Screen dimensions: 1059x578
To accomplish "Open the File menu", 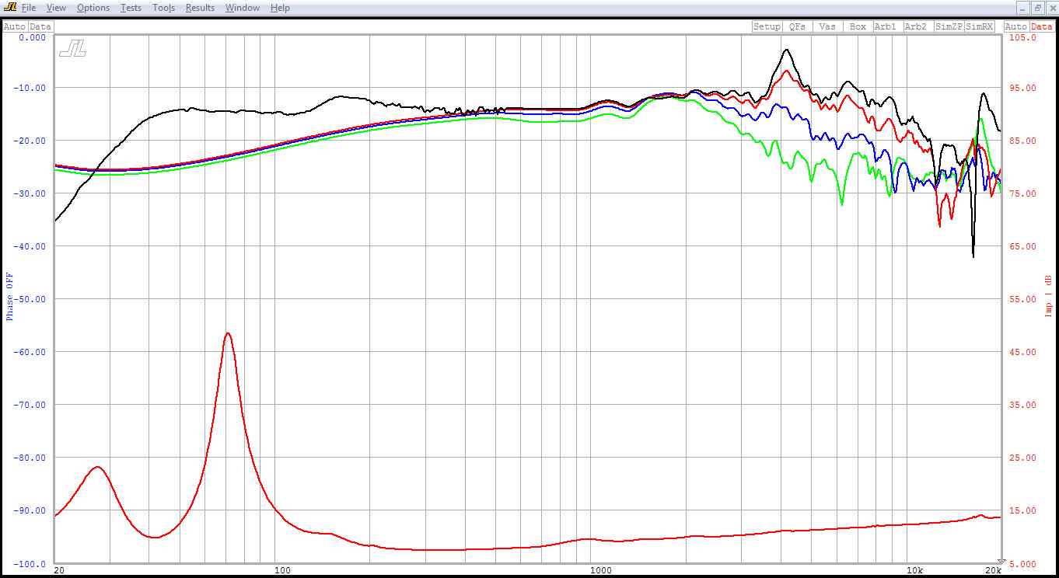I will pyautogui.click(x=29, y=8).
